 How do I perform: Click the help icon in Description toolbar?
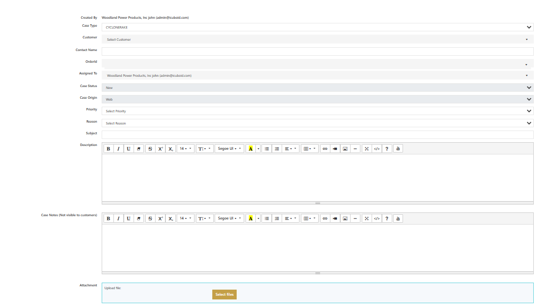tap(387, 149)
